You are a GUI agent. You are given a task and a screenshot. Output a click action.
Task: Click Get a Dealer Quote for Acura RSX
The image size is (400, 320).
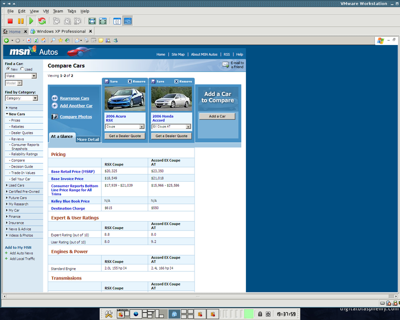124,136
